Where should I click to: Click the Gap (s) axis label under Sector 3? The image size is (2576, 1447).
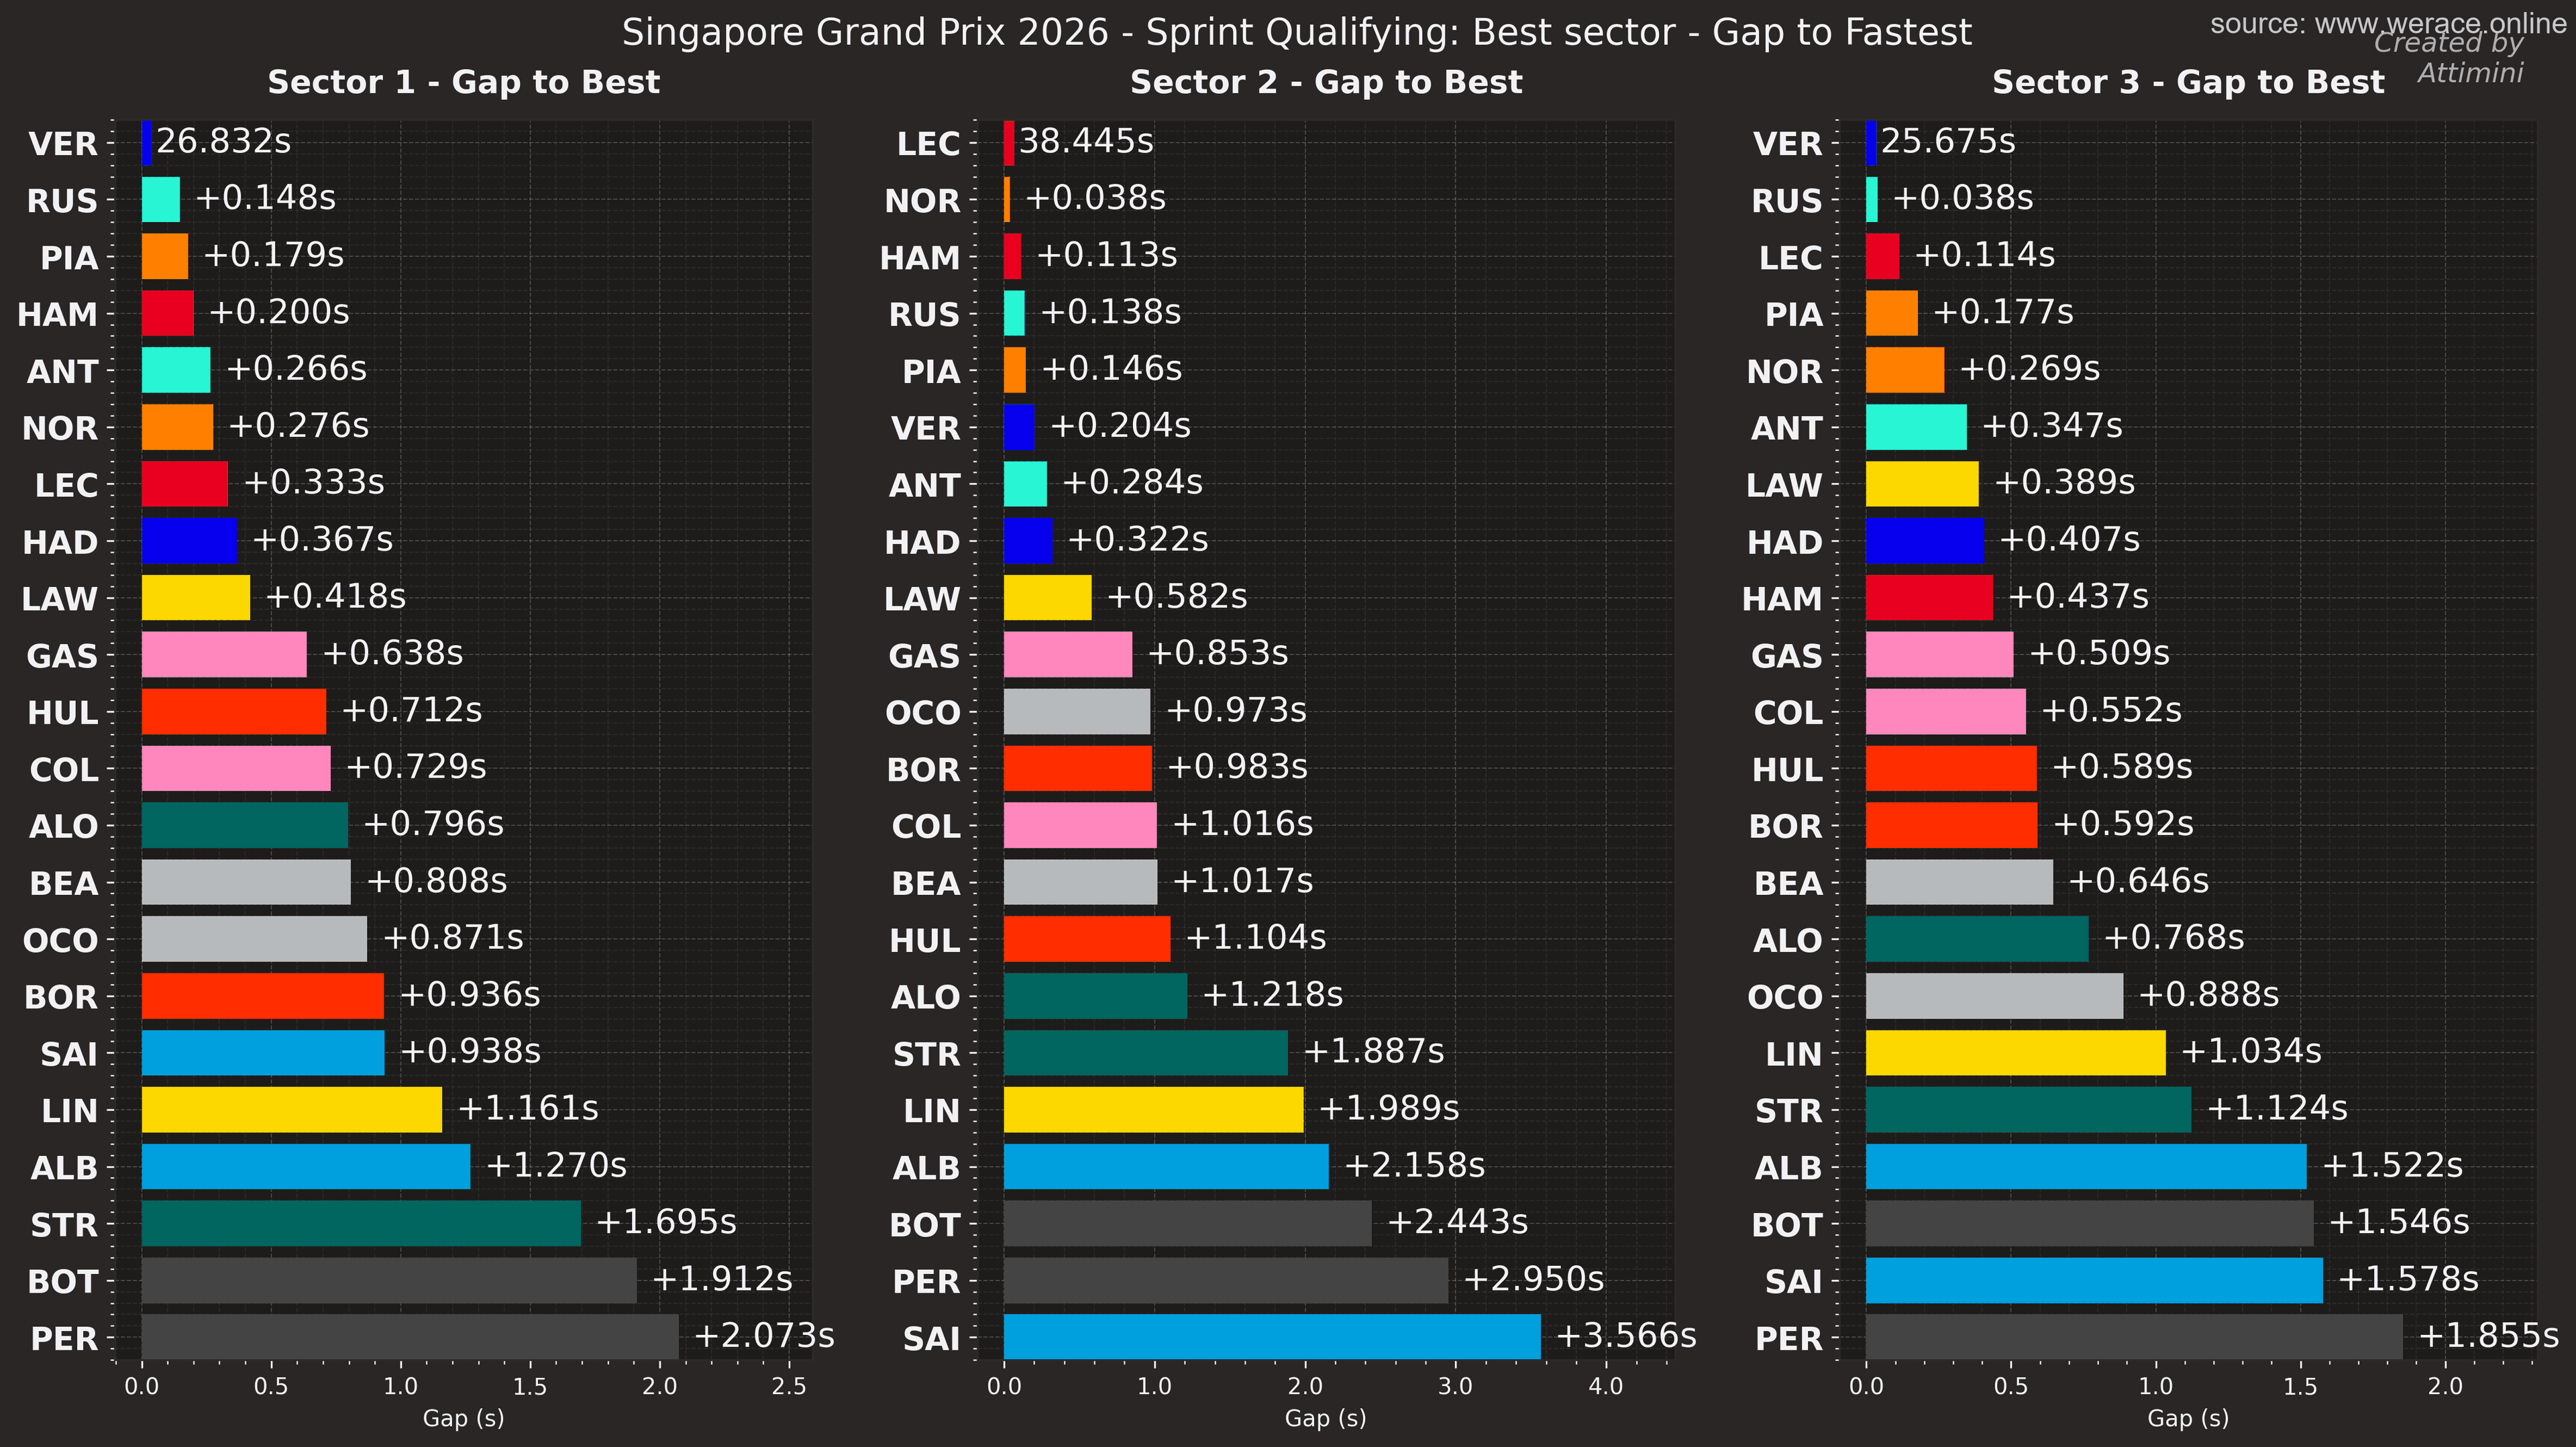tap(2188, 1418)
